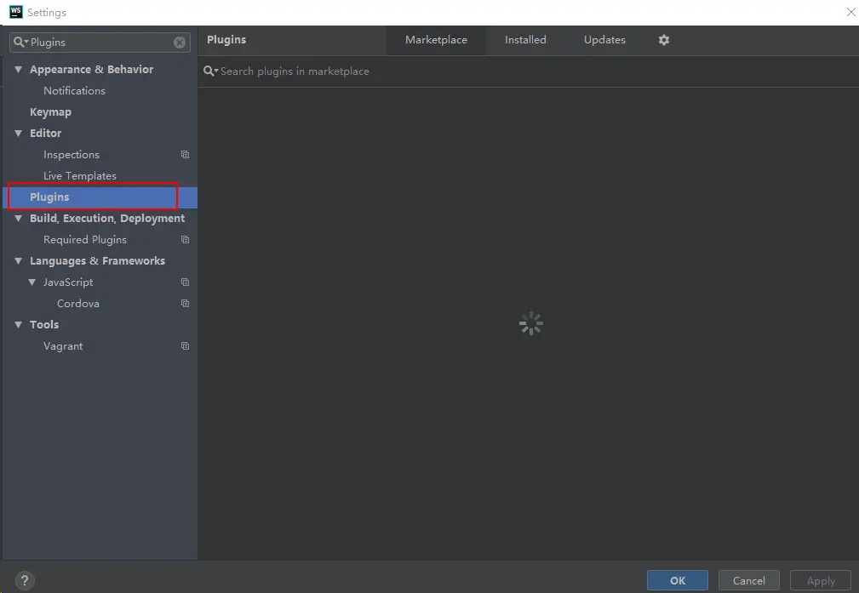Select Build, Execution, Deployment category label

(x=107, y=219)
